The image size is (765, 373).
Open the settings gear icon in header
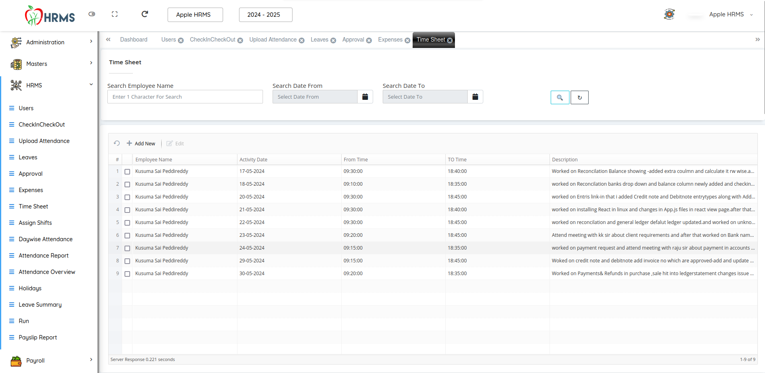pyautogui.click(x=669, y=14)
